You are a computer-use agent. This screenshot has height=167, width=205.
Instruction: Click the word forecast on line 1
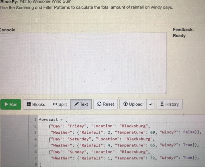[48, 119]
